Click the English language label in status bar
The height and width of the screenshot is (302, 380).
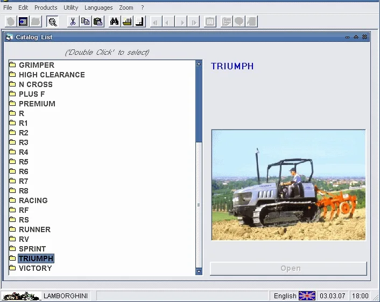(285, 296)
